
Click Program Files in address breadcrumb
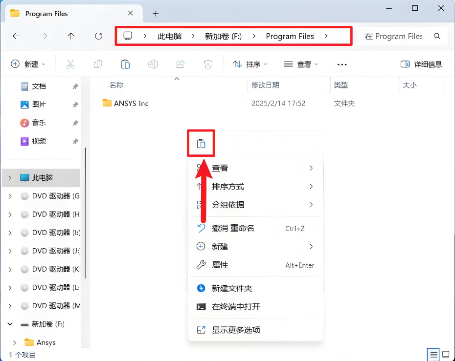click(x=290, y=36)
